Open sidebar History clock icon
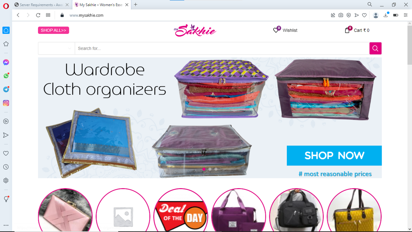This screenshot has width=412, height=232. pyautogui.click(x=6, y=167)
